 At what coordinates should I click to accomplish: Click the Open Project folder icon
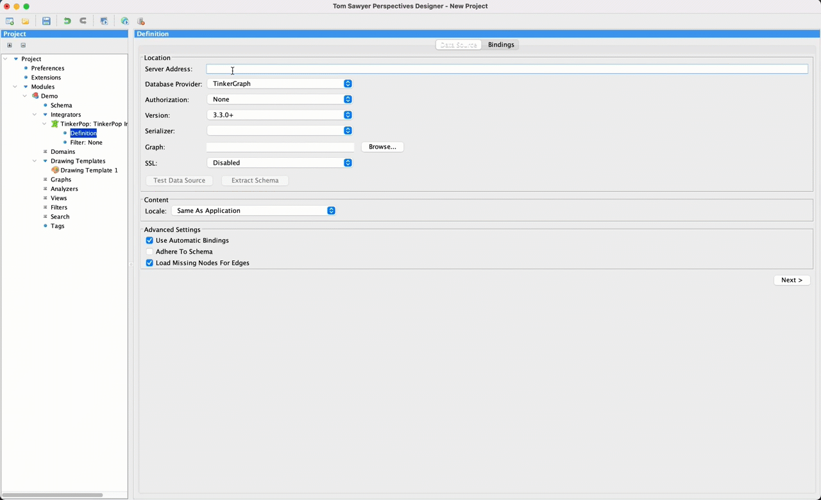tap(26, 21)
